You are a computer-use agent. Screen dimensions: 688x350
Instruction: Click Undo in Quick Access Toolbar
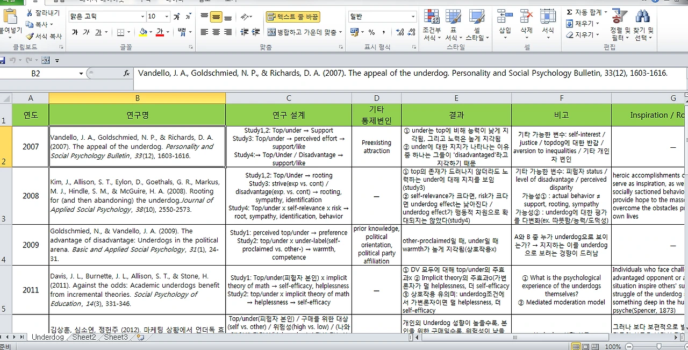click(13, 60)
